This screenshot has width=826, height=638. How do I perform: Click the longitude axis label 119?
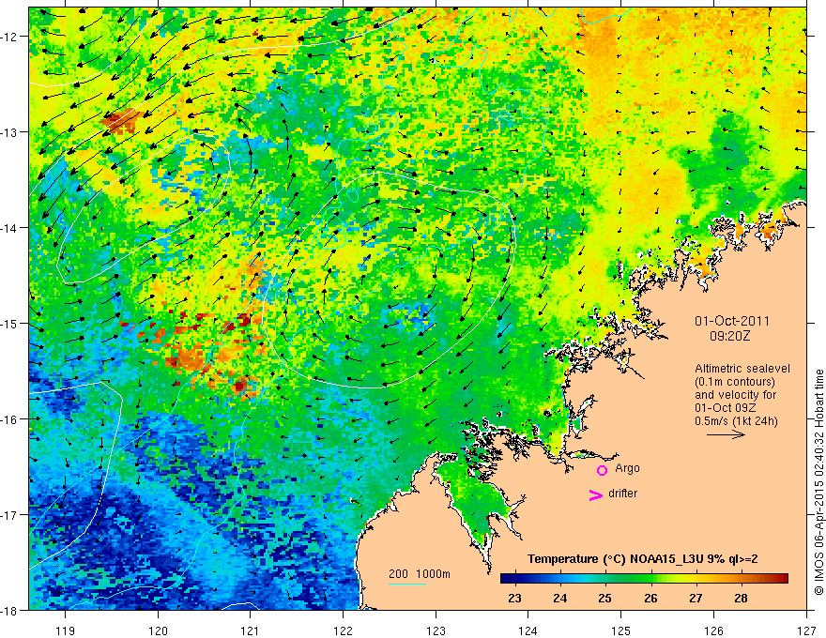(66, 630)
